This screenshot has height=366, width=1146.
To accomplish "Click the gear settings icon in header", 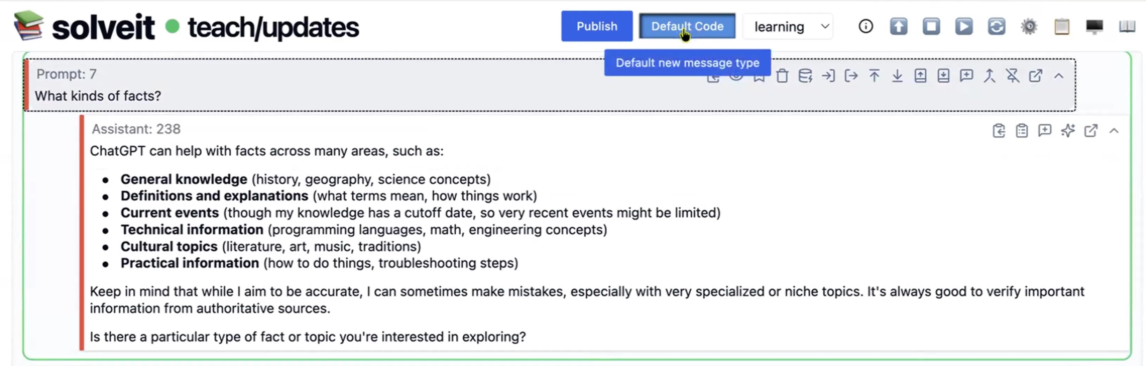I will point(1029,27).
